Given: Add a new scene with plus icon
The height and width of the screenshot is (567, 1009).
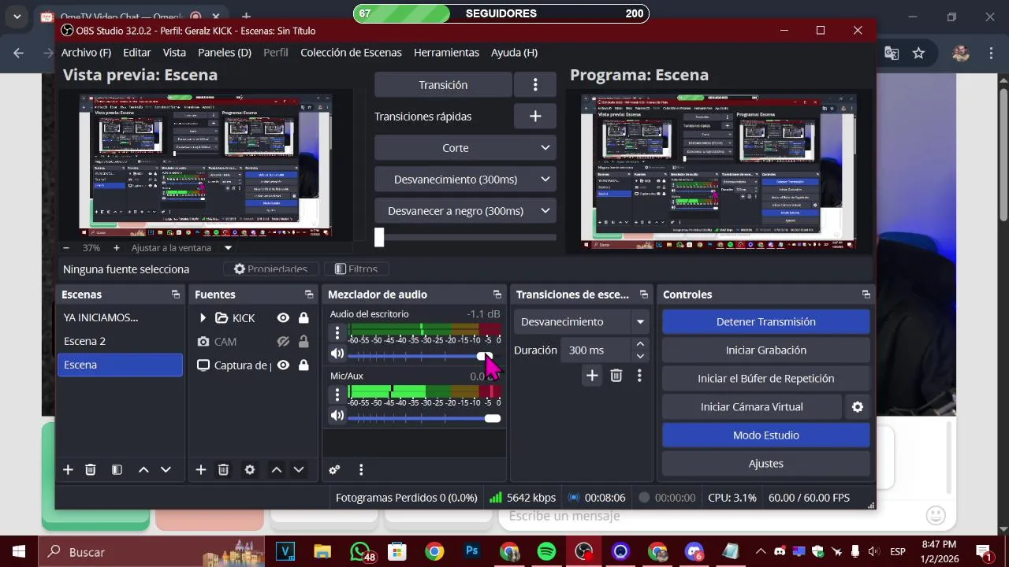Looking at the screenshot, I should tap(68, 469).
